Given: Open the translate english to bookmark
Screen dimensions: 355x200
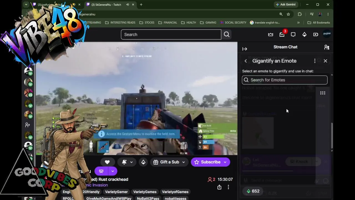Looking at the screenshot, I should click(265, 22).
